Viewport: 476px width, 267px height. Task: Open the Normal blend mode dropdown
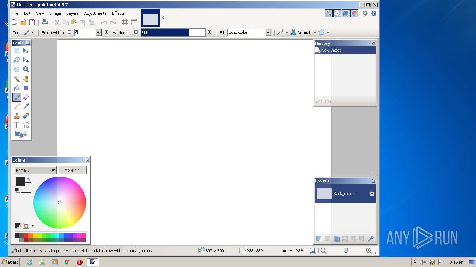303,33
